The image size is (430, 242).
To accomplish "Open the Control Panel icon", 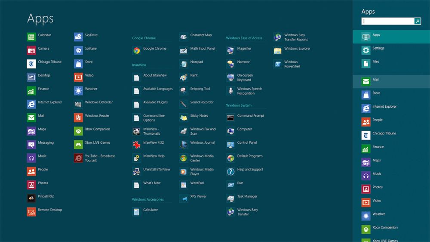I will pyautogui.click(x=230, y=145).
